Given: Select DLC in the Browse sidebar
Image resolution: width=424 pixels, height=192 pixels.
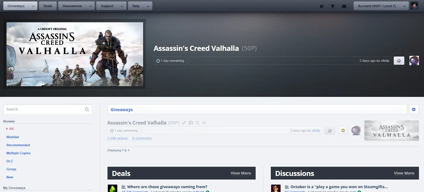Looking at the screenshot, I should 10,161.
